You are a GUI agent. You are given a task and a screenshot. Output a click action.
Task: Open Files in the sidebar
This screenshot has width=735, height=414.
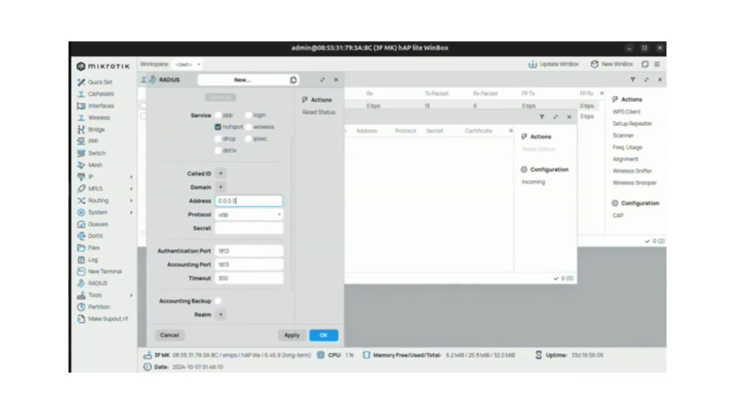click(x=89, y=248)
